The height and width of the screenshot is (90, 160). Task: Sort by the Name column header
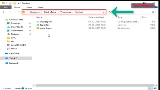[x=39, y=17]
